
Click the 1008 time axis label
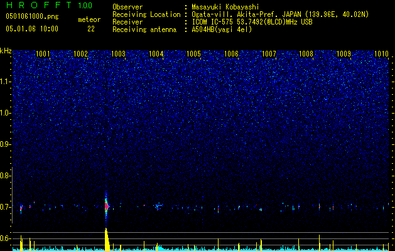[x=306, y=53]
